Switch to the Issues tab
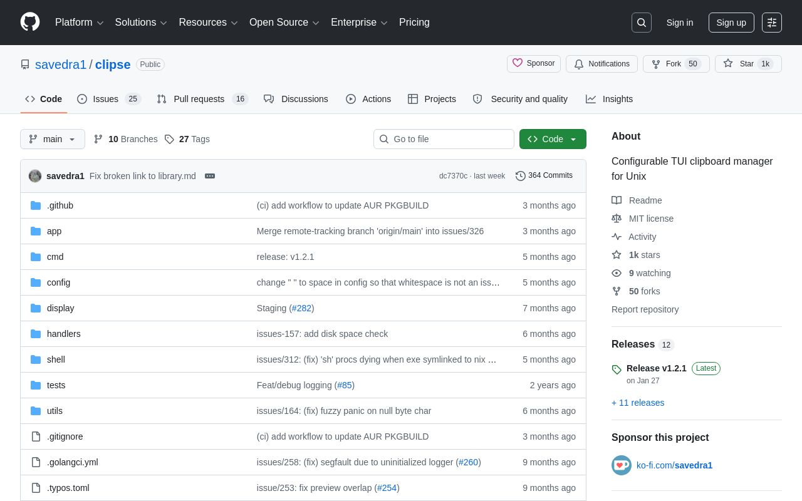The height and width of the screenshot is (501, 802). pos(109,99)
